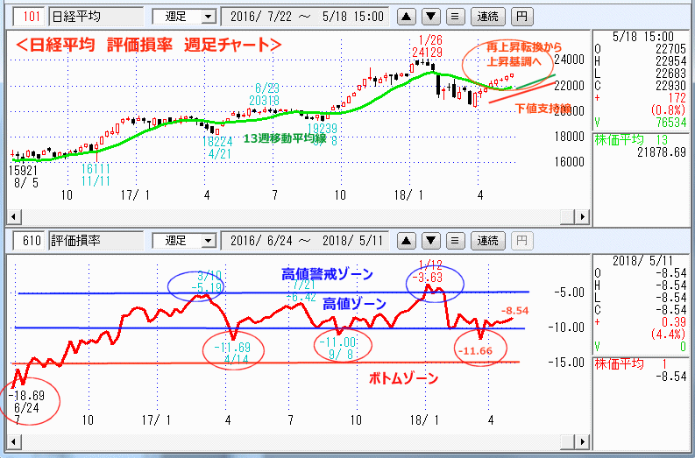The image size is (695, 458).
Task: Click code field showing 610
Action: [x=30, y=240]
